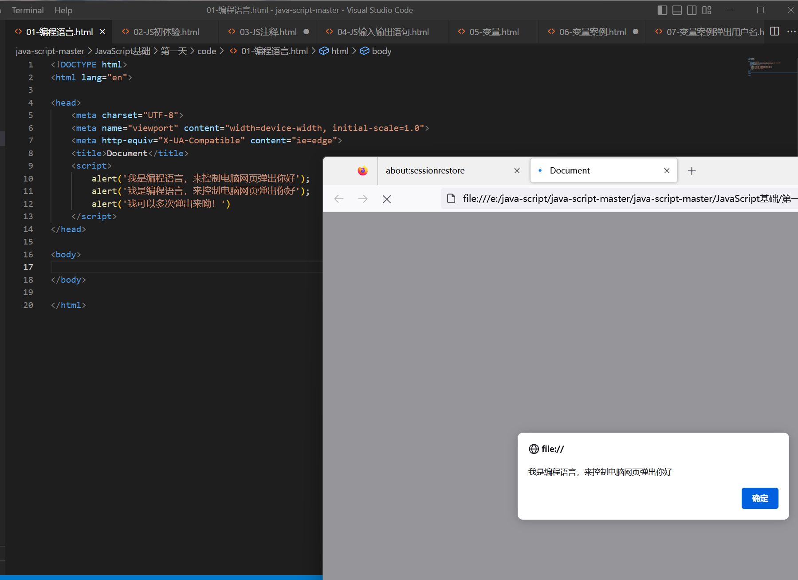Open the Terminal menu
798x580 pixels.
pos(28,10)
